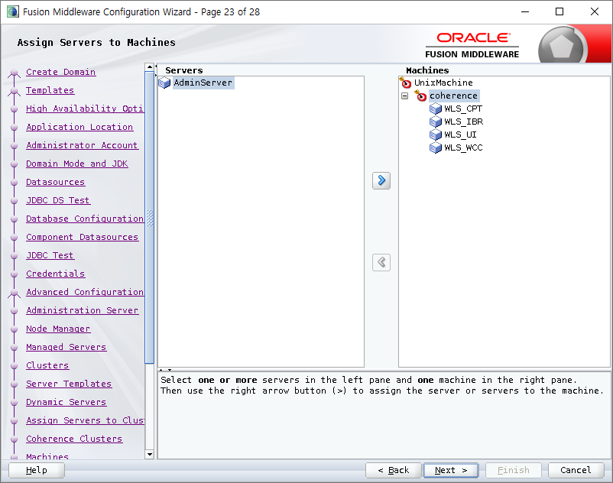The image size is (613, 483).
Task: Open the JDBC Test step
Action: [x=50, y=255]
